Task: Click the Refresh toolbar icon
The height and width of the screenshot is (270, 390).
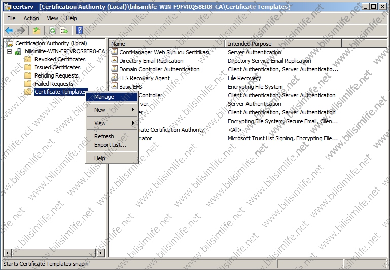Action: 52,31
